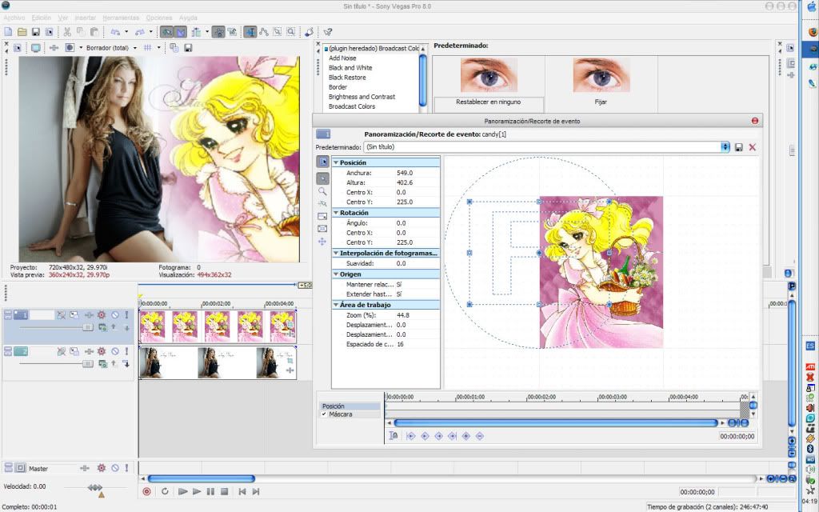
Task: Toggle bypass motion blur on track 1
Action: 61,315
